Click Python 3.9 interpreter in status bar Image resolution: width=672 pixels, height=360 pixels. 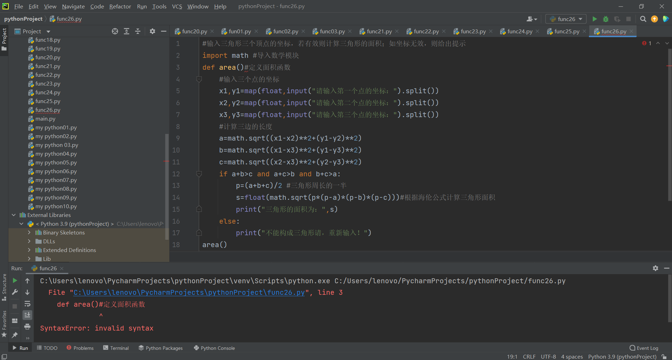point(622,356)
